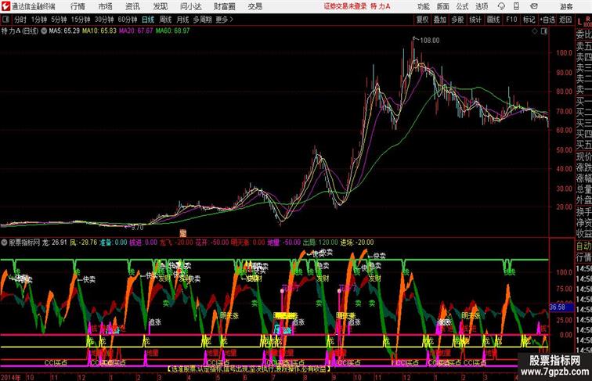
Task: Click the 9.70 low price label
Action: pyautogui.click(x=137, y=228)
